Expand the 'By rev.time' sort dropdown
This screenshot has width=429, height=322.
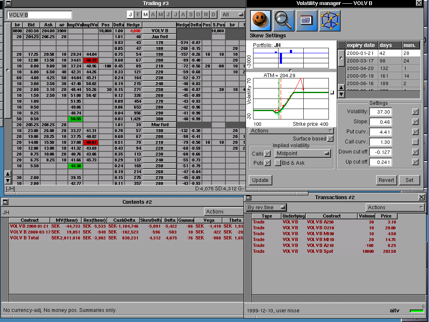pos(266,208)
